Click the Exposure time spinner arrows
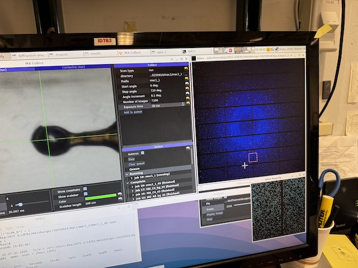The width and height of the screenshot is (358, 268). click(183, 104)
